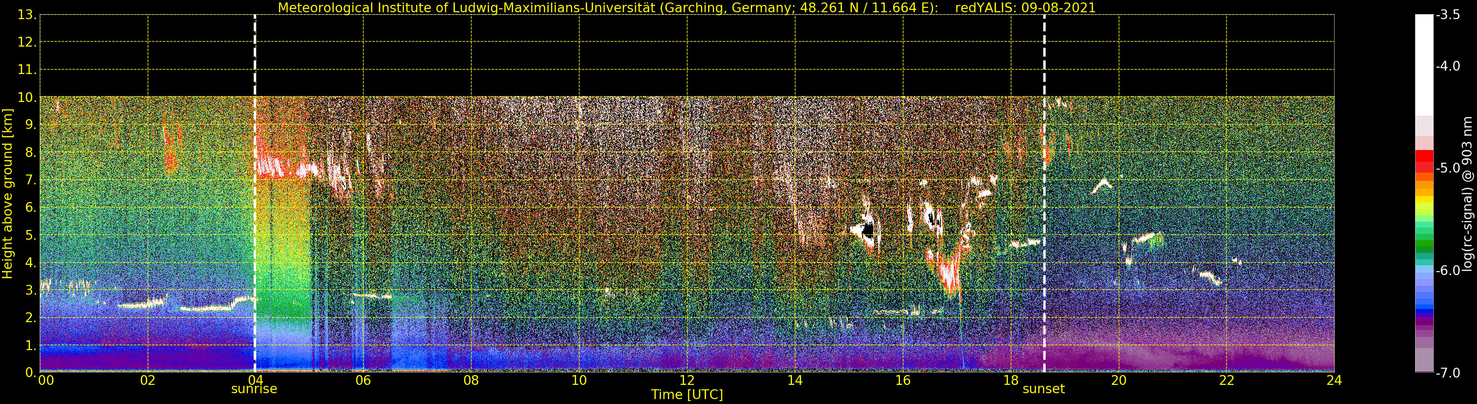The height and width of the screenshot is (404, 1477).
Task: Click the '1.' tick on the height axis
Action: click(x=30, y=345)
